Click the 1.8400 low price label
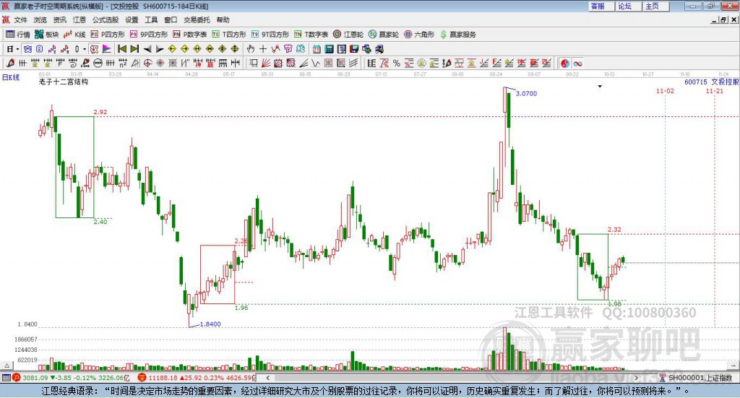The width and height of the screenshot is (740, 398). 210,324
